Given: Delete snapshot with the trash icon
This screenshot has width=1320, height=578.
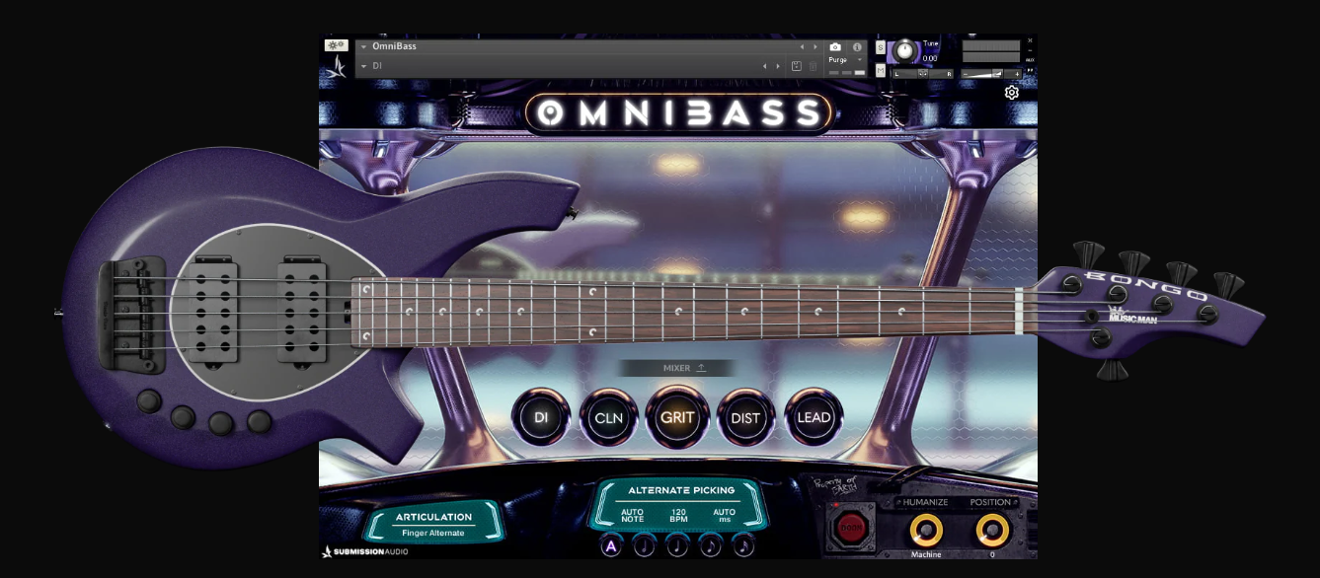Looking at the screenshot, I should pyautogui.click(x=813, y=66).
